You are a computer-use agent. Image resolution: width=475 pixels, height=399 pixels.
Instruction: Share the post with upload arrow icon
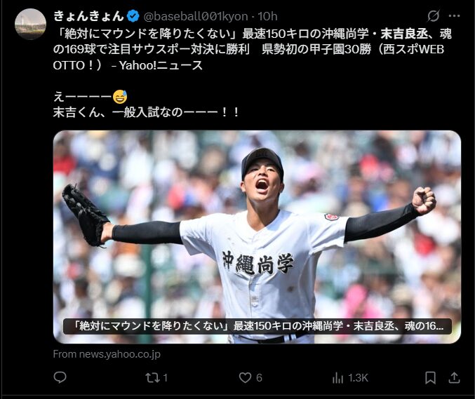pyautogui.click(x=454, y=378)
